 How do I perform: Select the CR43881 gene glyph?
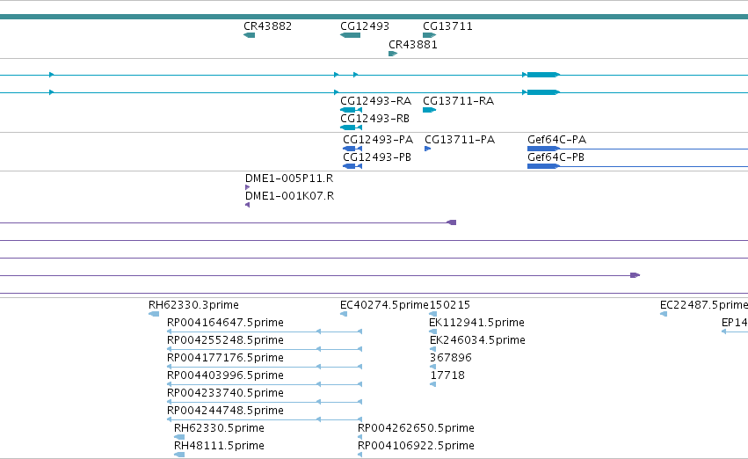[x=393, y=54]
